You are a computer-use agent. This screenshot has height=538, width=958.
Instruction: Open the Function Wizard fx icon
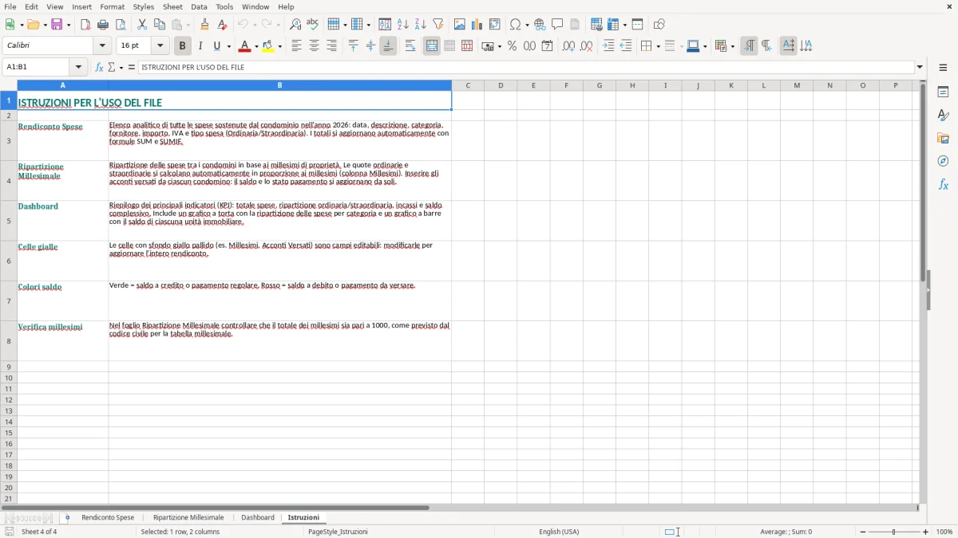(99, 67)
